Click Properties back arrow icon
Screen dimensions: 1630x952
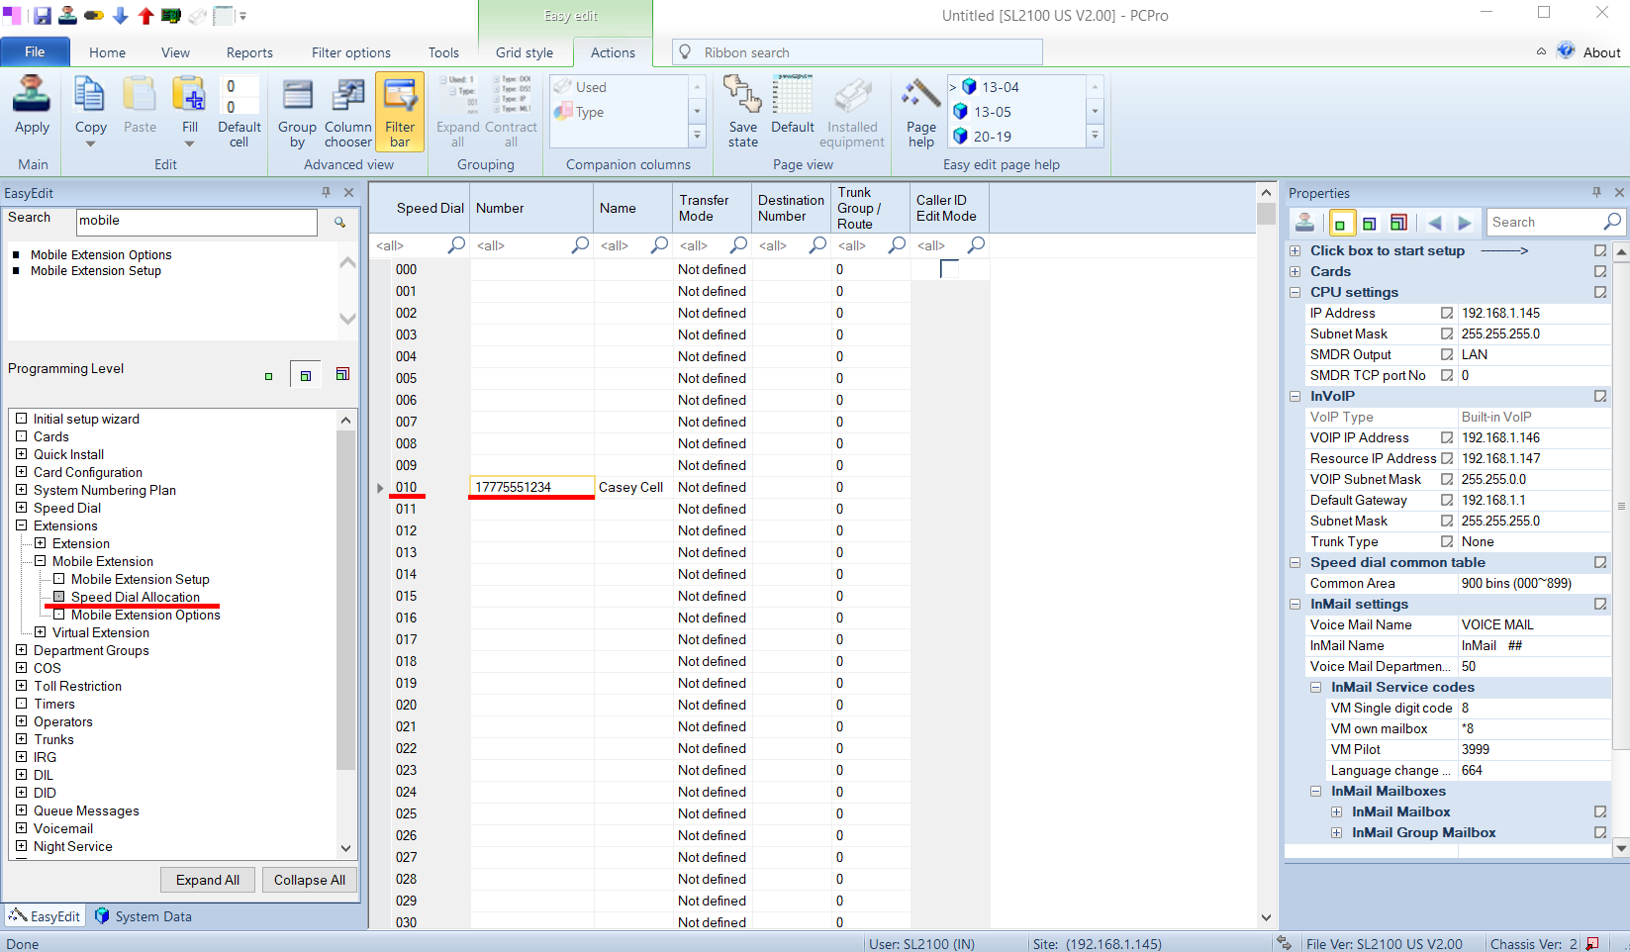1434,223
